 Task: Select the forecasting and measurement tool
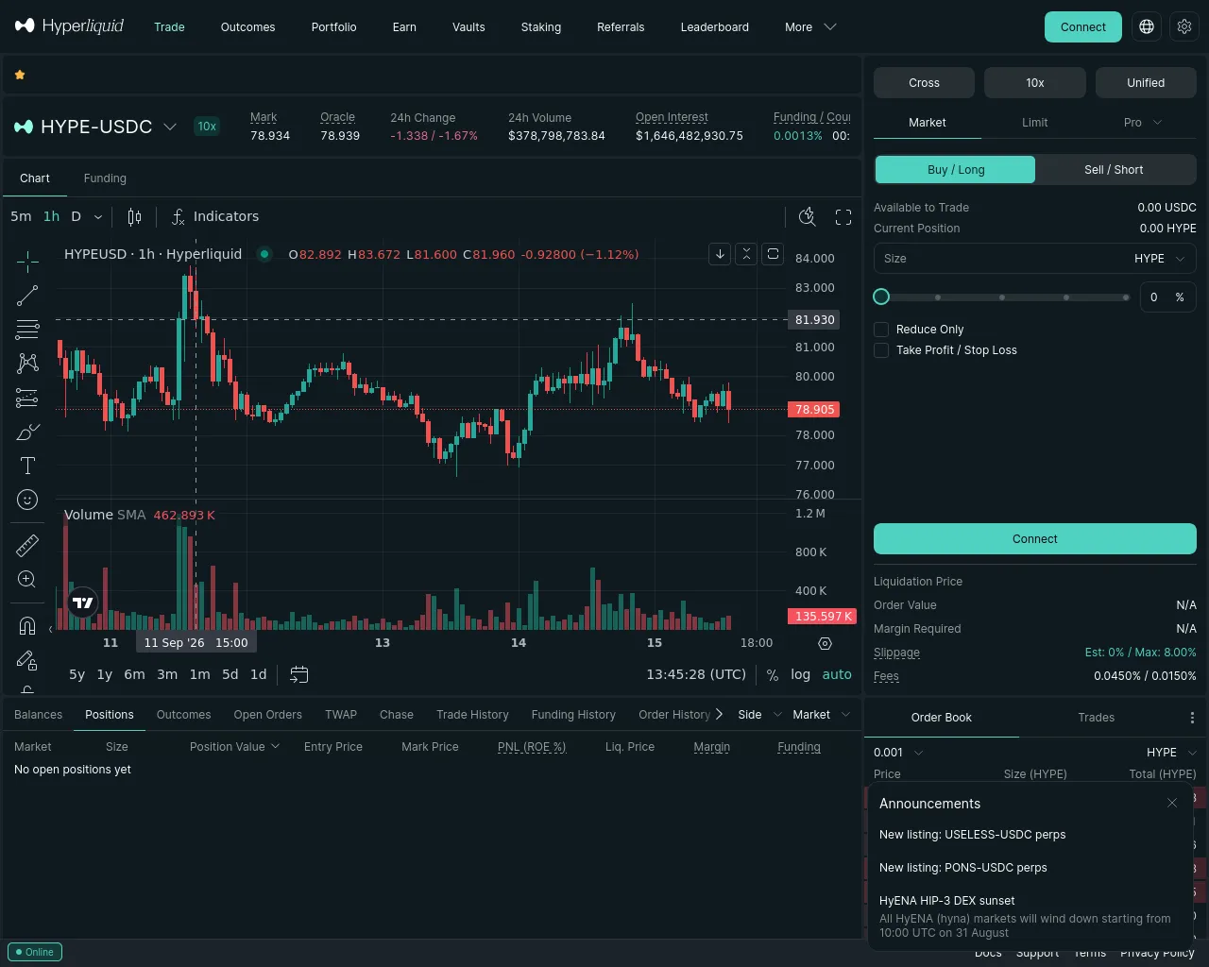coord(27,398)
